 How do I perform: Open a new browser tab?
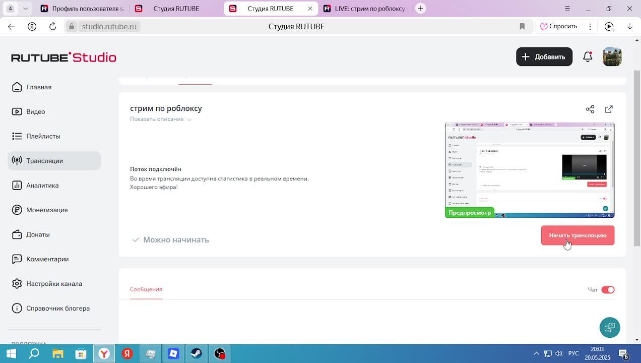point(420,9)
